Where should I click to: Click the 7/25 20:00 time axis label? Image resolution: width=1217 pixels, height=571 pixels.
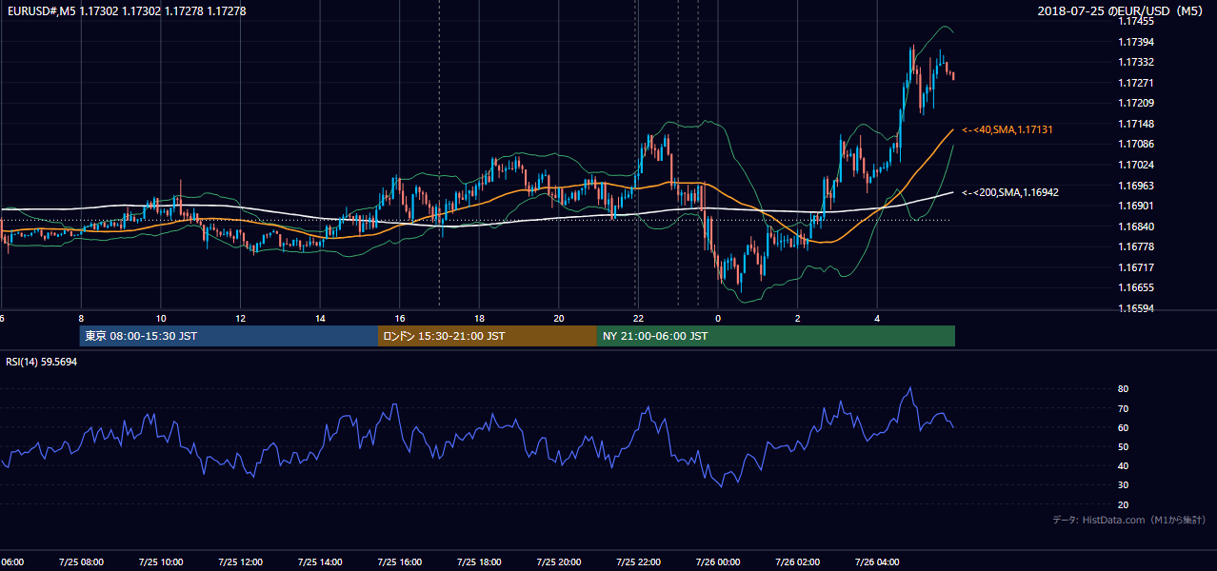coord(558,562)
